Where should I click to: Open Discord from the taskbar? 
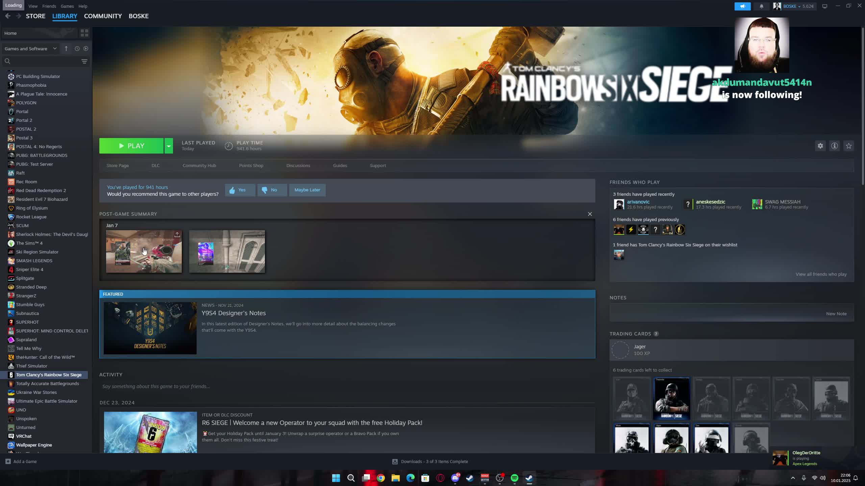pyautogui.click(x=455, y=478)
